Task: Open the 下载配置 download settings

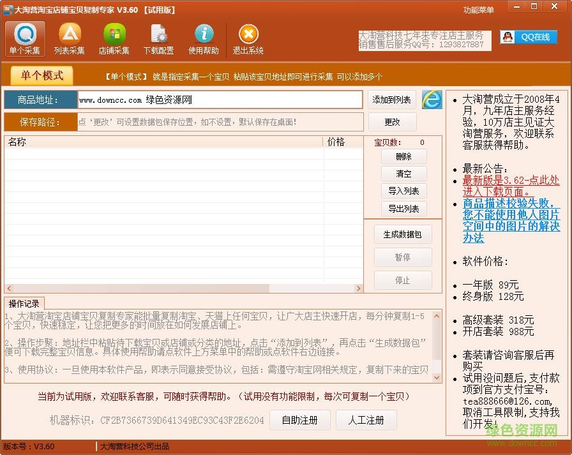Action: tap(158, 38)
